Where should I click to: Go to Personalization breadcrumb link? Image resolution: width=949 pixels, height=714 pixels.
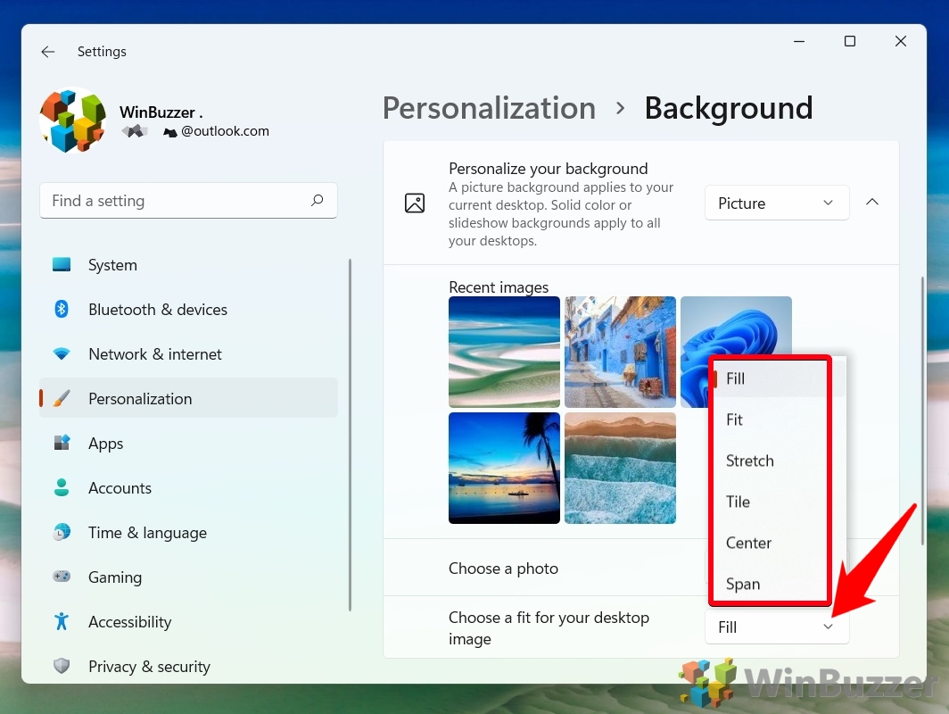489,108
